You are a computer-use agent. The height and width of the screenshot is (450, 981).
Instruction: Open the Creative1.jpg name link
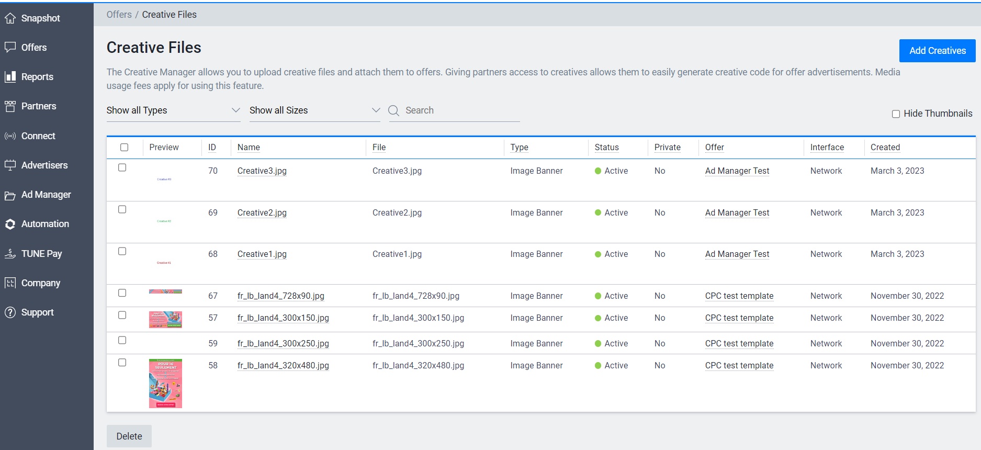262,254
